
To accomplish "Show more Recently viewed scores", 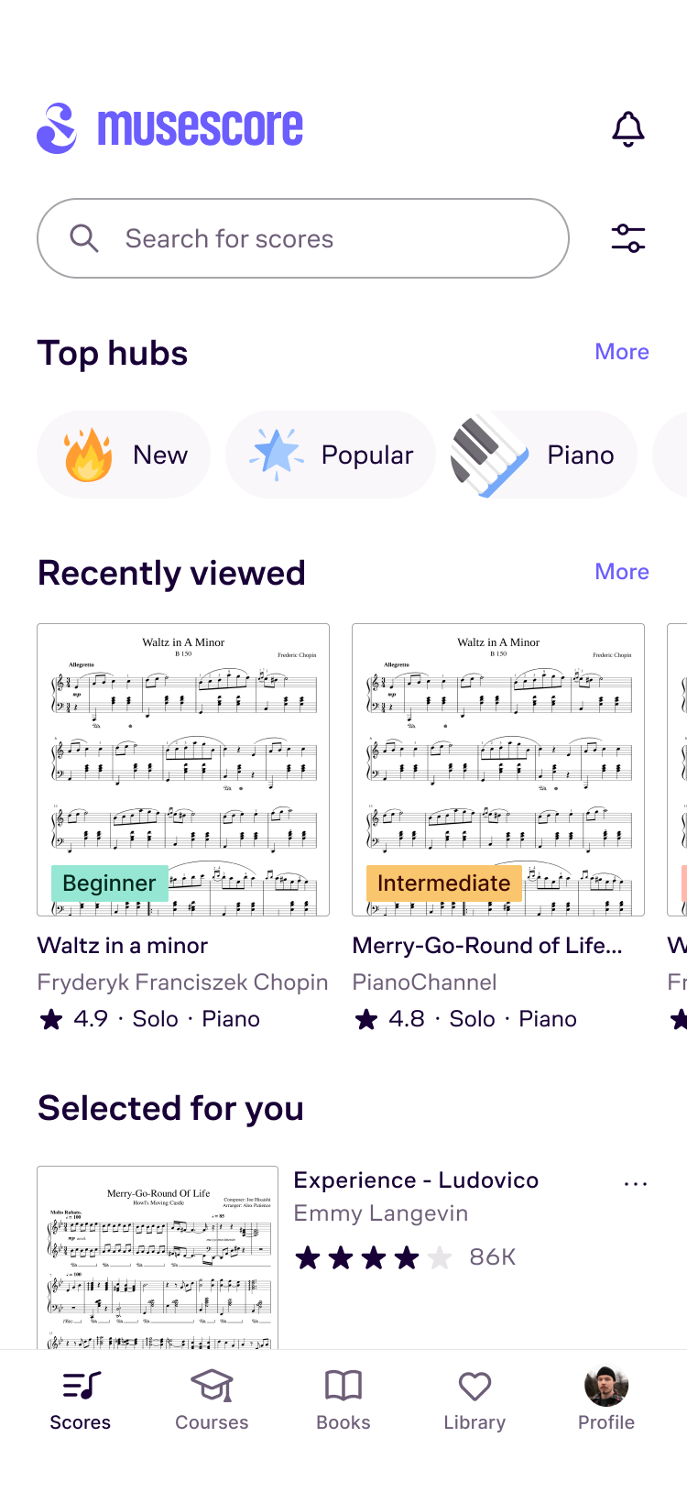I will click(622, 572).
